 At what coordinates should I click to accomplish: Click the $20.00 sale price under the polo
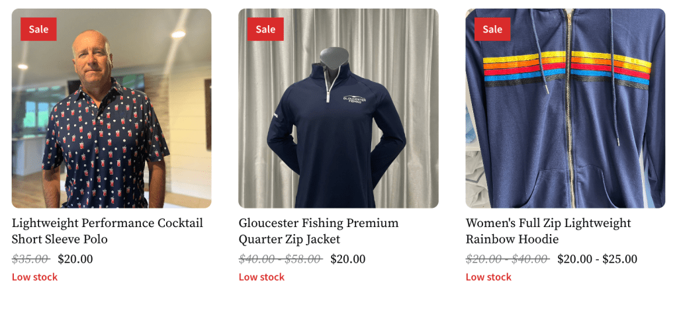pyautogui.click(x=75, y=259)
